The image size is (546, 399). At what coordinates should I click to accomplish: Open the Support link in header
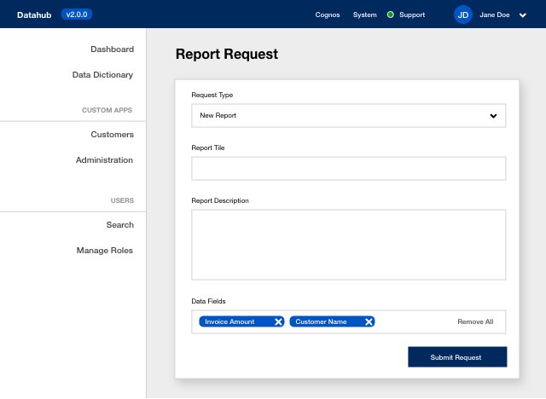(x=412, y=15)
